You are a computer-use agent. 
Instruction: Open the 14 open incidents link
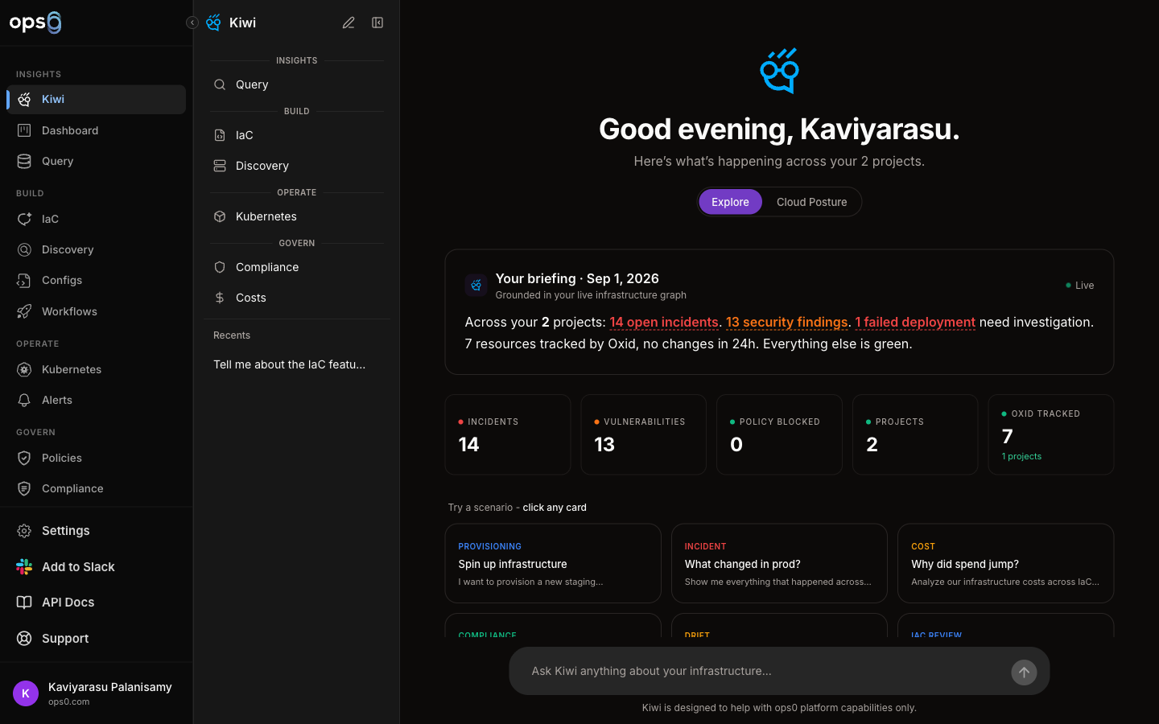664,322
